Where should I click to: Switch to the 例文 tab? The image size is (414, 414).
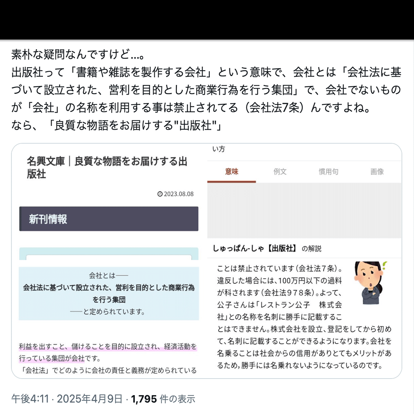point(280,172)
